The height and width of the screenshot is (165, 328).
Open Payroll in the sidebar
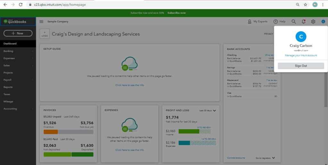click(x=18, y=80)
